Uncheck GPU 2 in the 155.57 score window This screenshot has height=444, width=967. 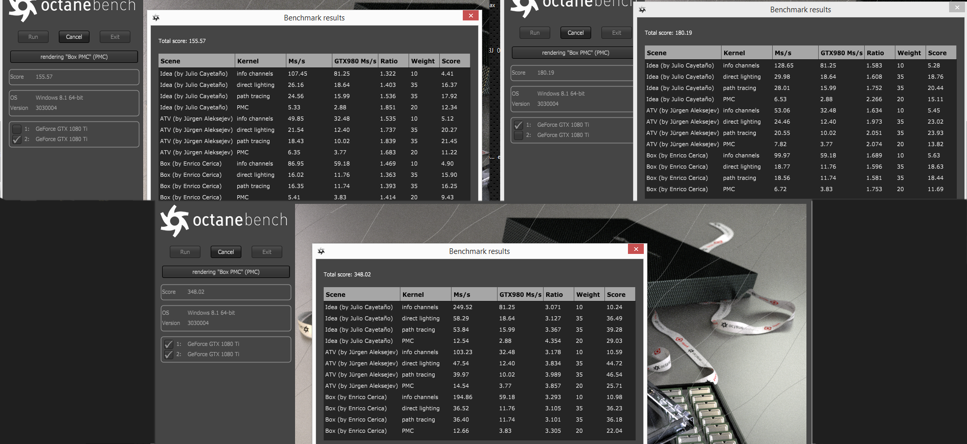[17, 139]
